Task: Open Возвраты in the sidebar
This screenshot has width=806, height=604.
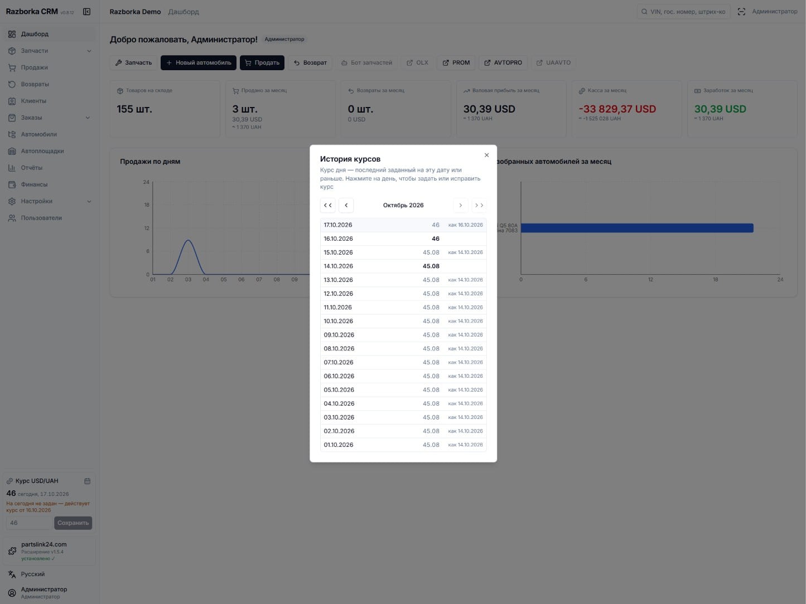Action: tap(49, 84)
